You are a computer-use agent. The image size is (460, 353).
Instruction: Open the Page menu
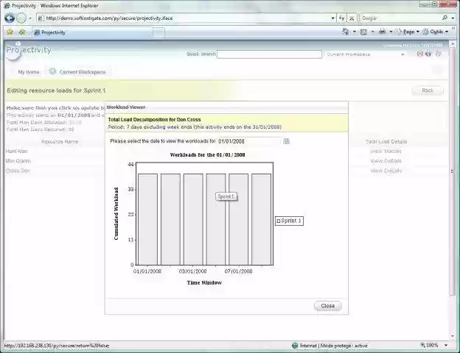pos(408,32)
